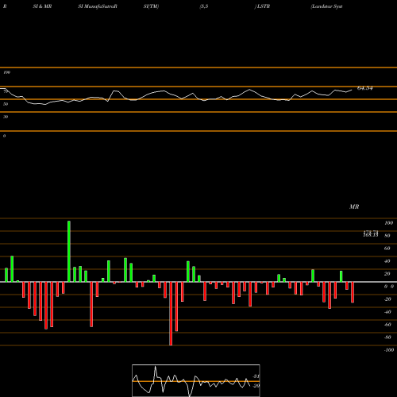
Task: Click the LSTR ticker text in header
Action: (264, 6)
